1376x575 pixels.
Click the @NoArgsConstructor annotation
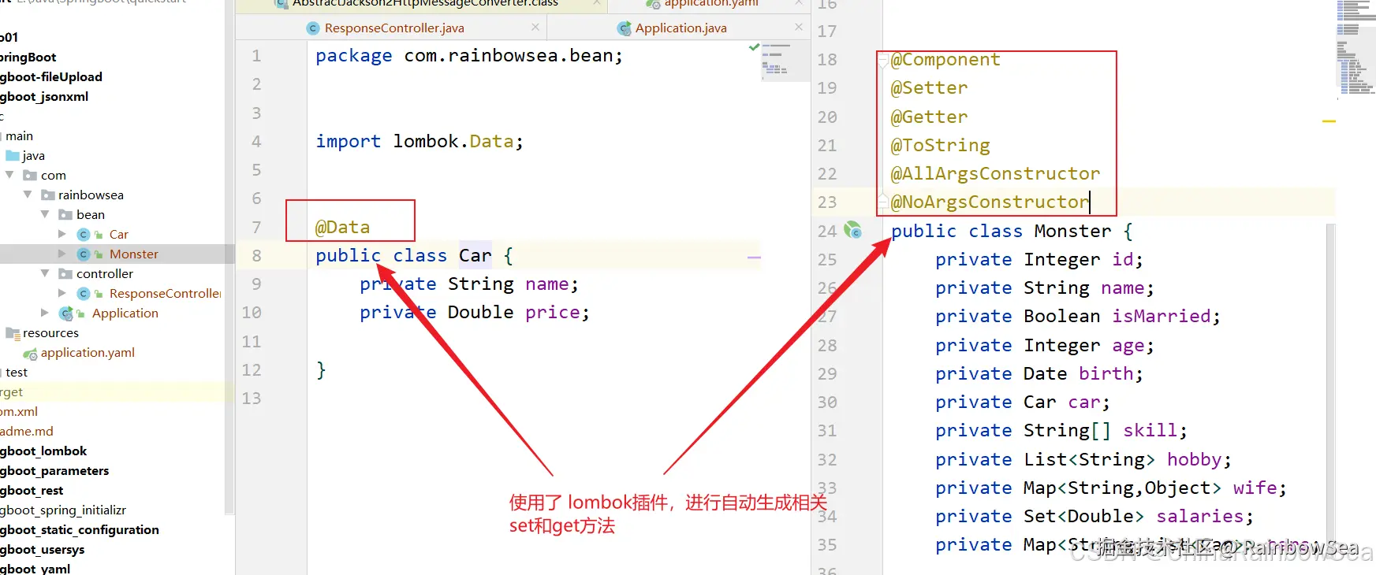(x=990, y=202)
